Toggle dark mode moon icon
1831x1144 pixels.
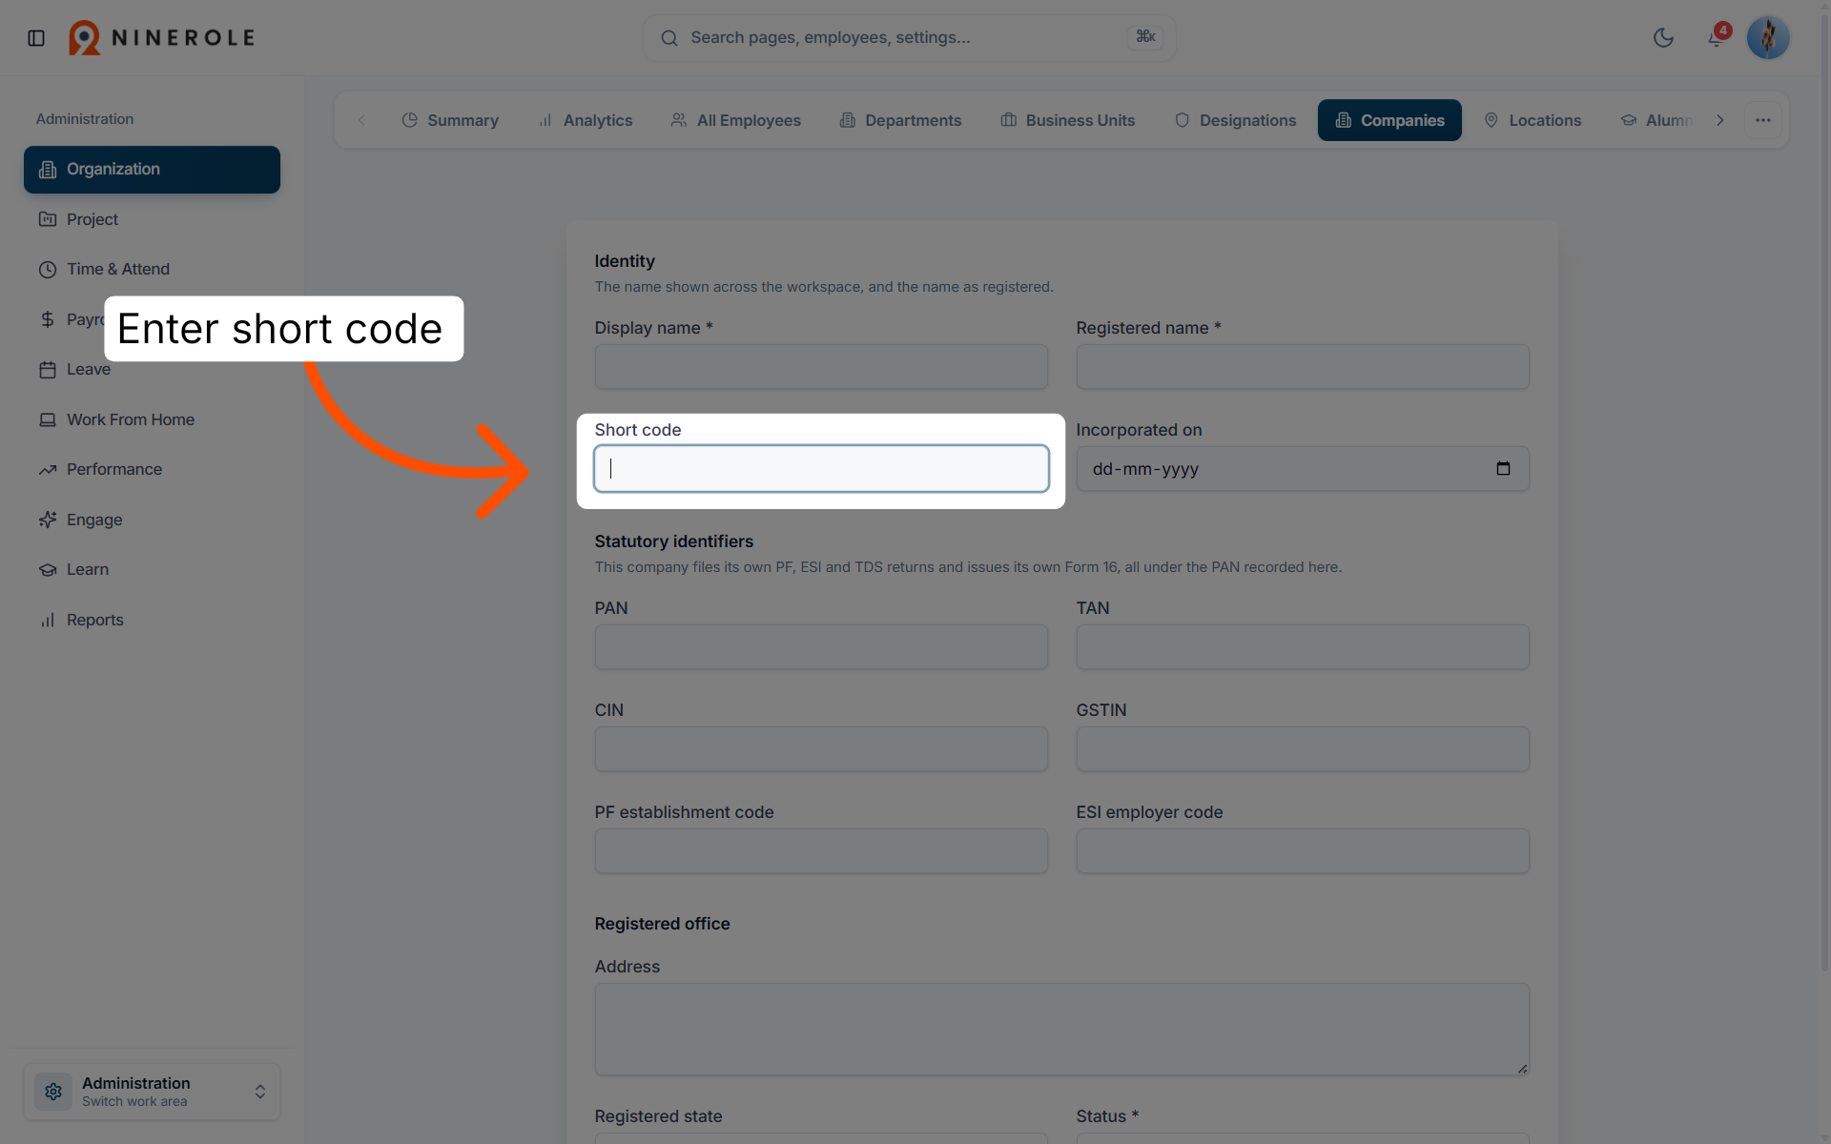coord(1663,38)
